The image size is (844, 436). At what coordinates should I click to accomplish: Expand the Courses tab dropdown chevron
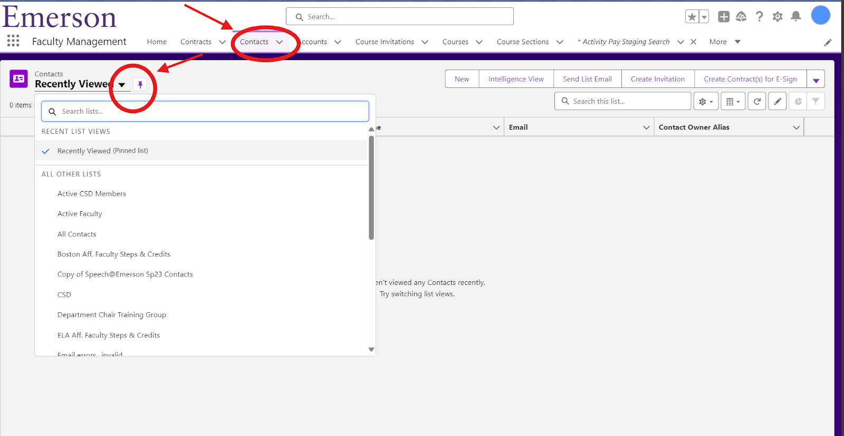coord(479,42)
